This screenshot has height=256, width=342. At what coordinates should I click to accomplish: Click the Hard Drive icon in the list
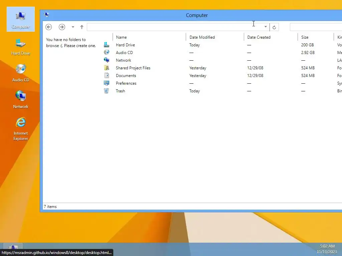(x=107, y=45)
